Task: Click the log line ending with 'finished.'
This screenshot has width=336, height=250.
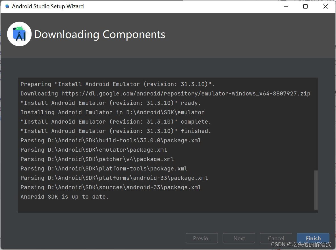Action: (x=116, y=131)
